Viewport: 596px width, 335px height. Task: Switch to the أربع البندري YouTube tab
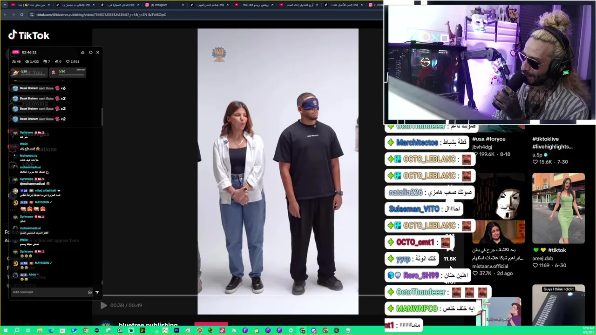point(298,5)
